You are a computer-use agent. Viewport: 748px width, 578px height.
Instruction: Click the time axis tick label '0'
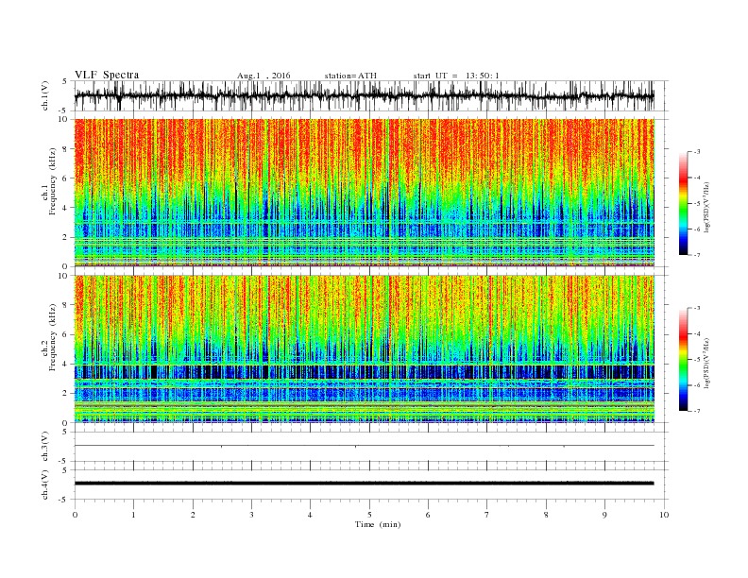pos(75,515)
